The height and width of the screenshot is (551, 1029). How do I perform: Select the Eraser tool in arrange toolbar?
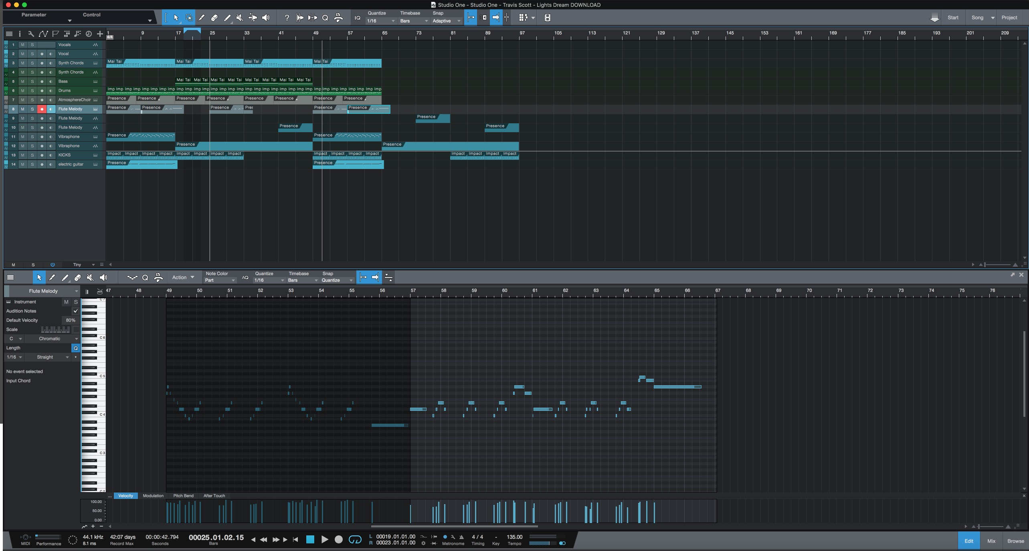tap(214, 18)
